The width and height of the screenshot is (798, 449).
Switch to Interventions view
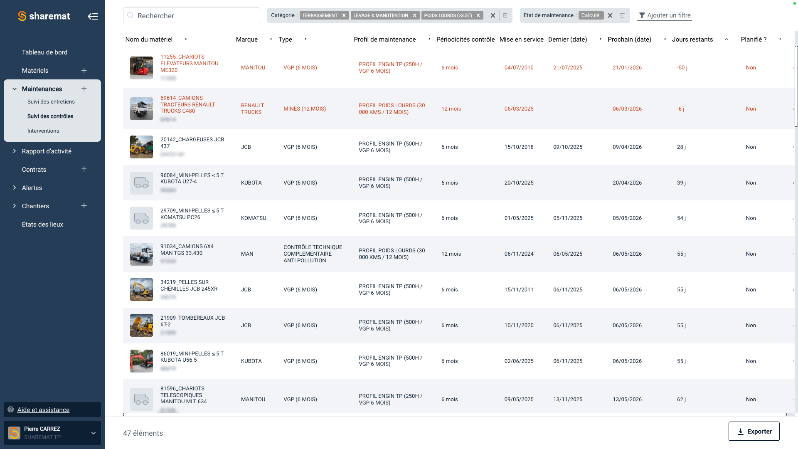(43, 131)
